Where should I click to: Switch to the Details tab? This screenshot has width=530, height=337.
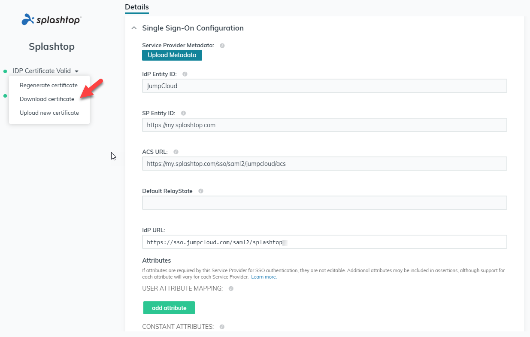coord(137,7)
